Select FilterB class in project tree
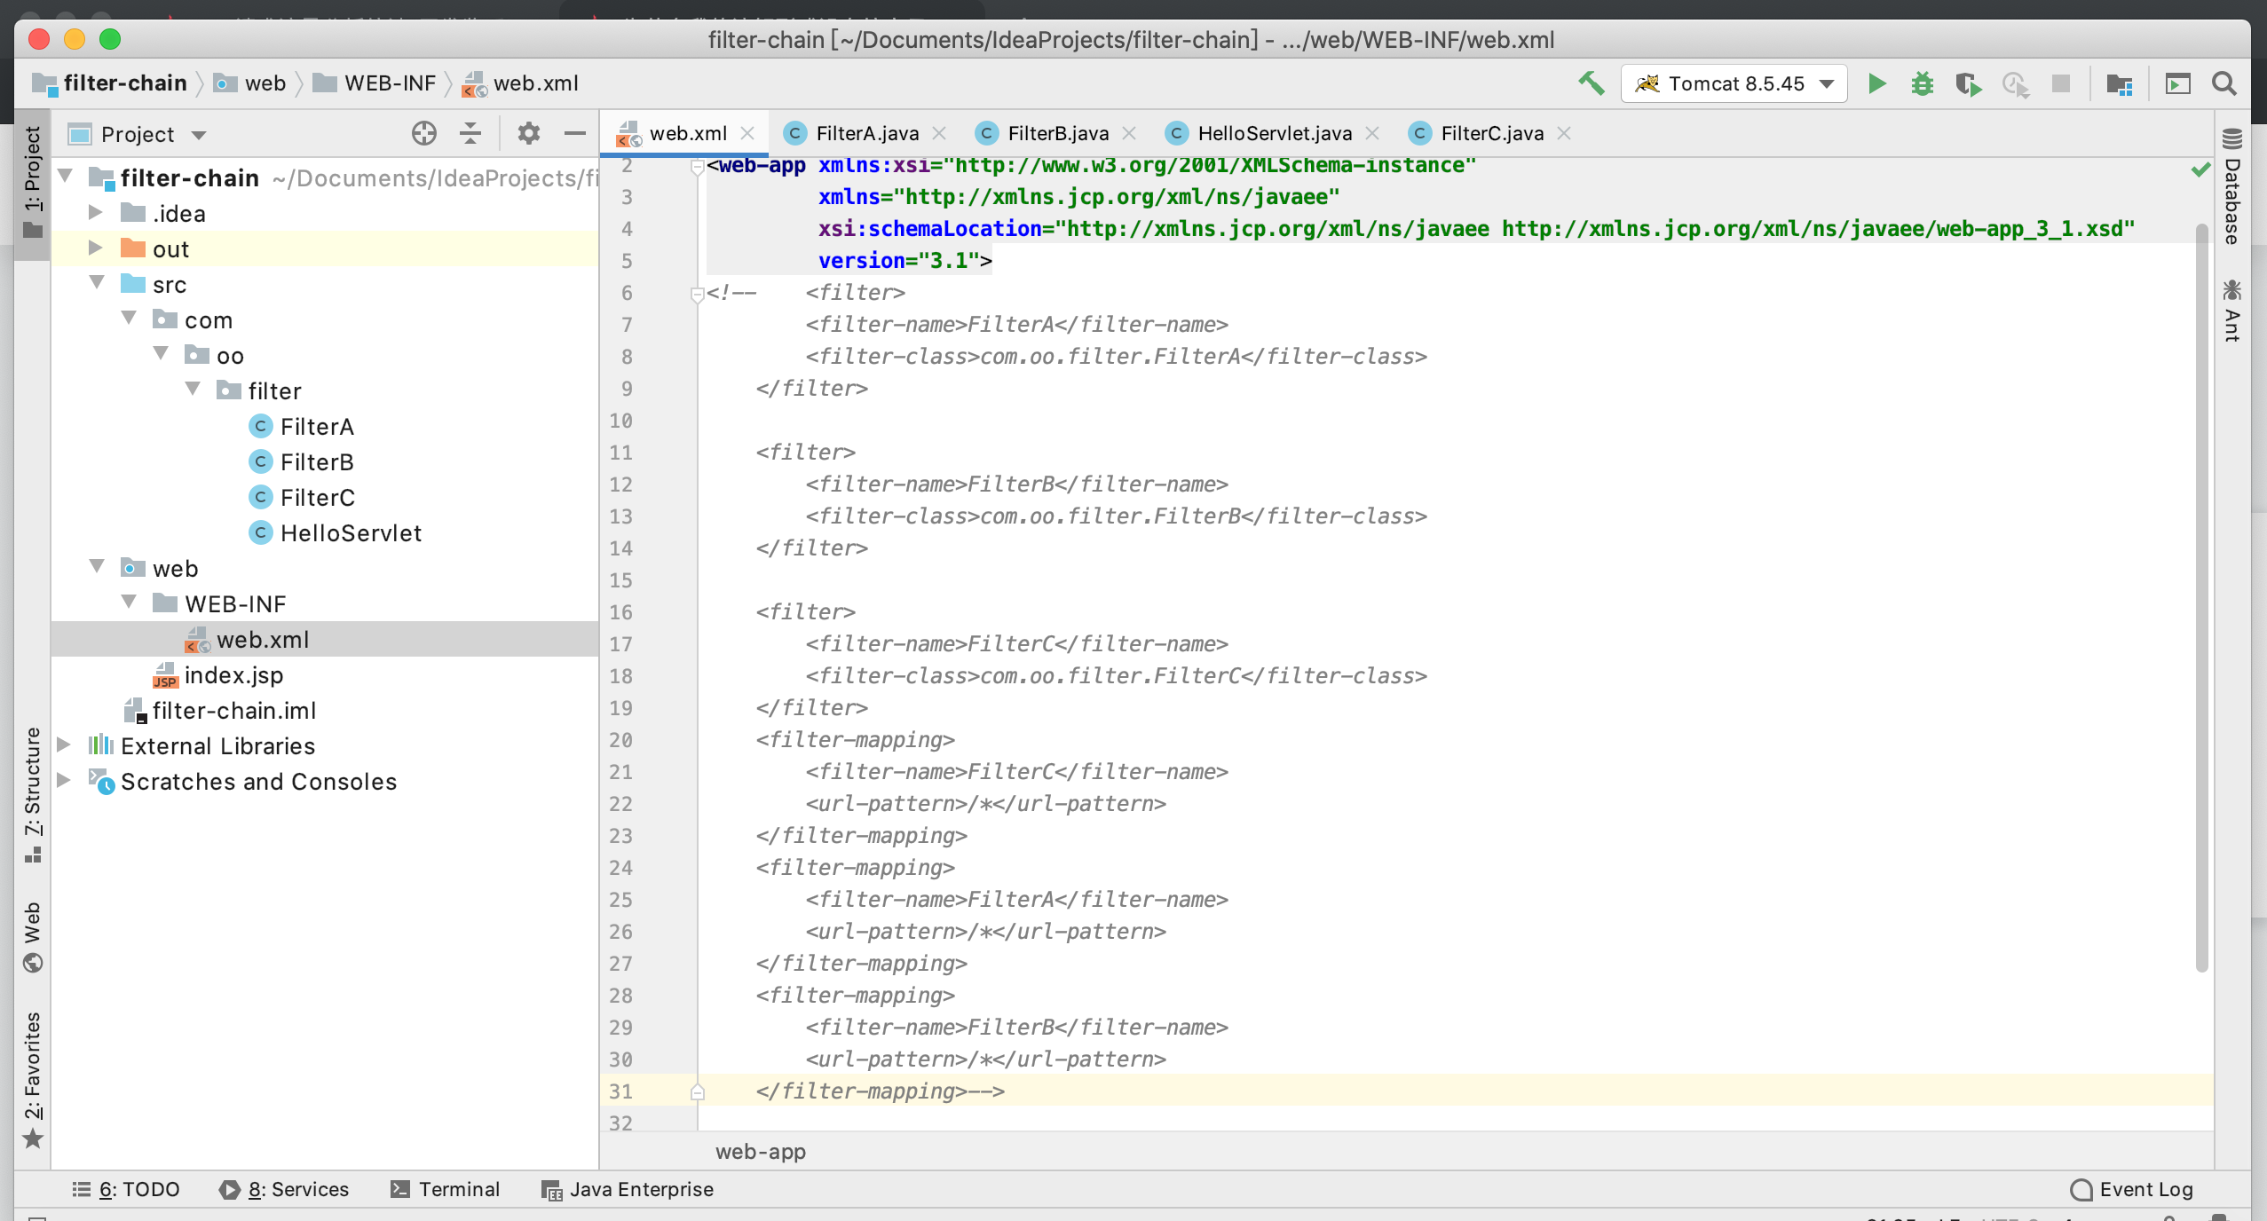Viewport: 2267px width, 1221px height. (x=302, y=462)
